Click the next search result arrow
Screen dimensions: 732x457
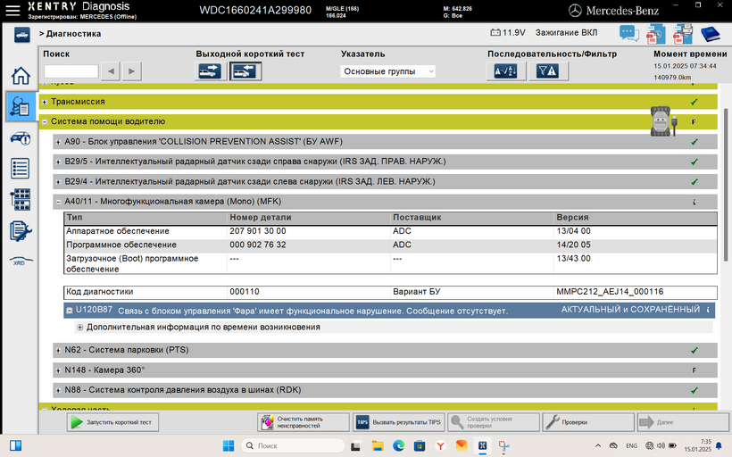click(131, 71)
